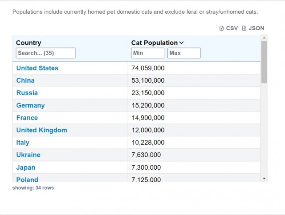Screen dimensions: 285x215
Task: Click the table vertical scrollbar thumb
Action: pos(264,62)
